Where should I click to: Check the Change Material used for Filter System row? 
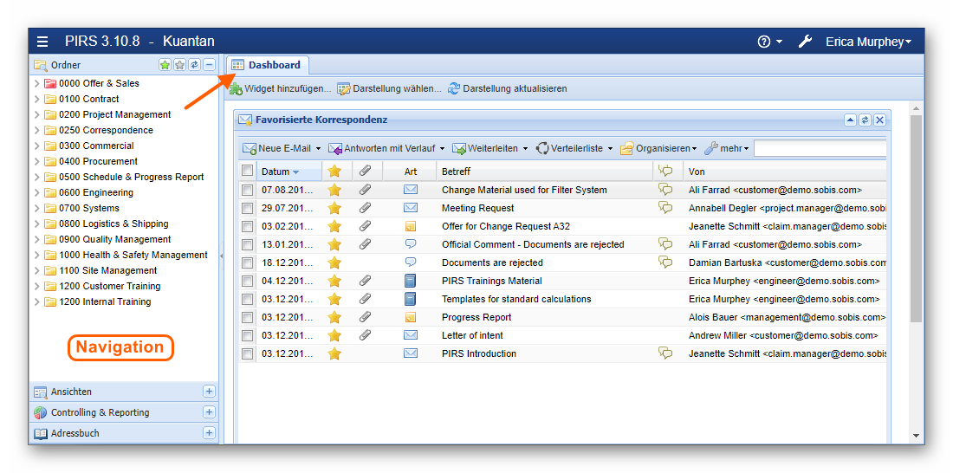[x=248, y=191]
